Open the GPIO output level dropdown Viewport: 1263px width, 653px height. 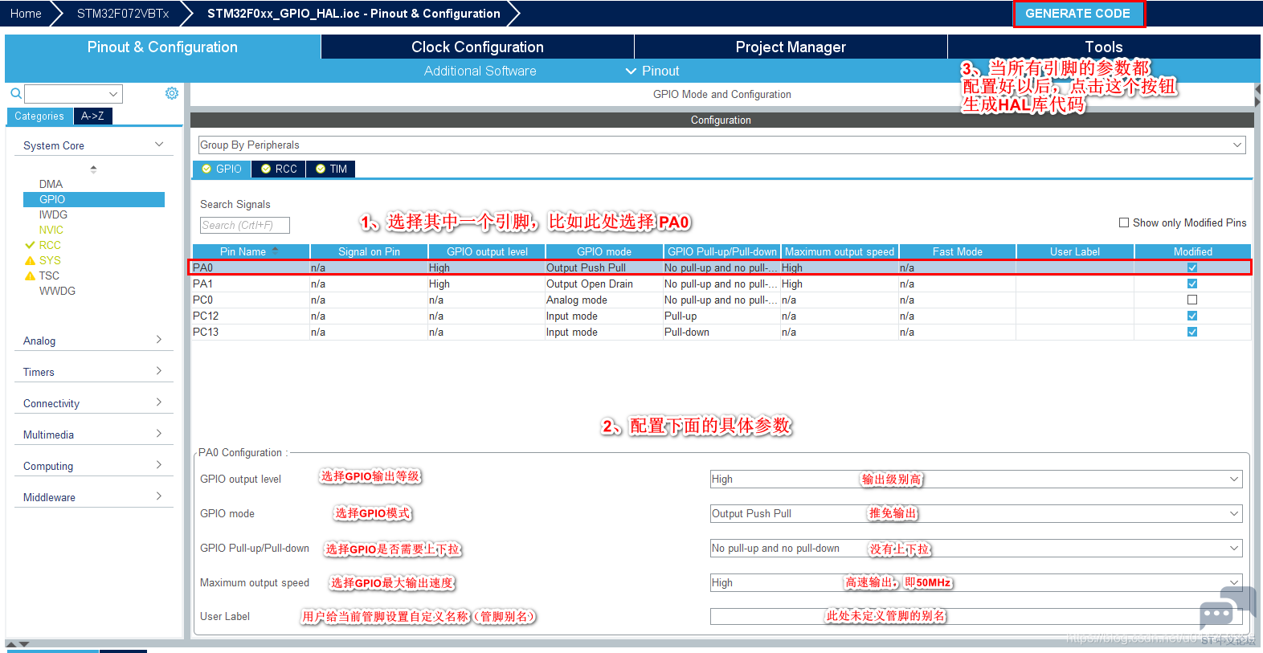(x=976, y=480)
